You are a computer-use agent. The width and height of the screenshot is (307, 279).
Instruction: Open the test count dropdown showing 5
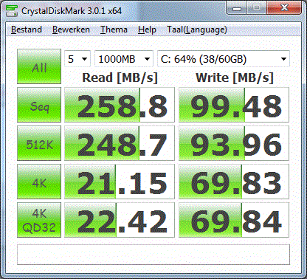(77, 59)
